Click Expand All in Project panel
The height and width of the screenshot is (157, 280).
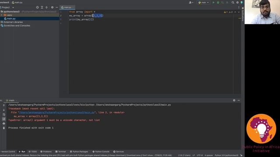coord(42,7)
